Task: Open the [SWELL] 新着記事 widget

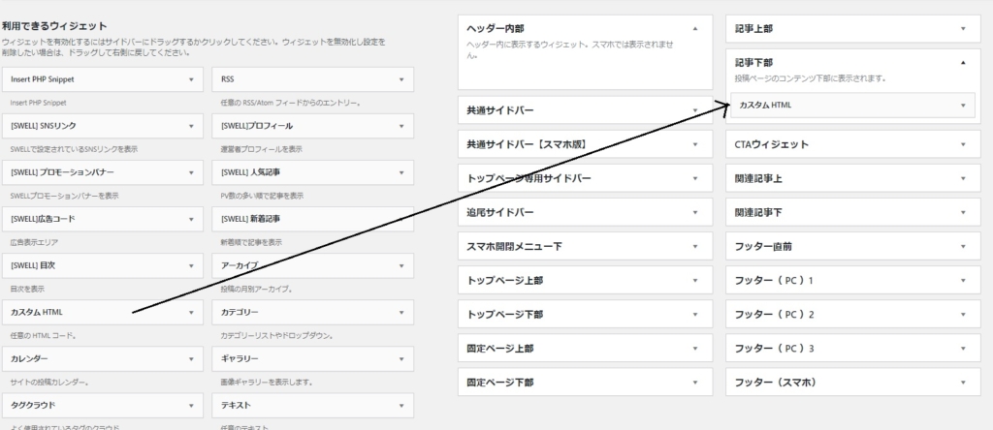Action: coord(313,219)
